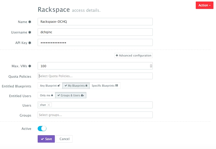Open the red Action dropdown
Screen dimensions: 216x149
coord(204,5)
